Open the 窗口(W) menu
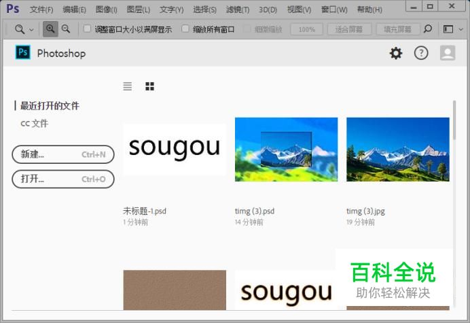470x323 pixels. coord(334,10)
